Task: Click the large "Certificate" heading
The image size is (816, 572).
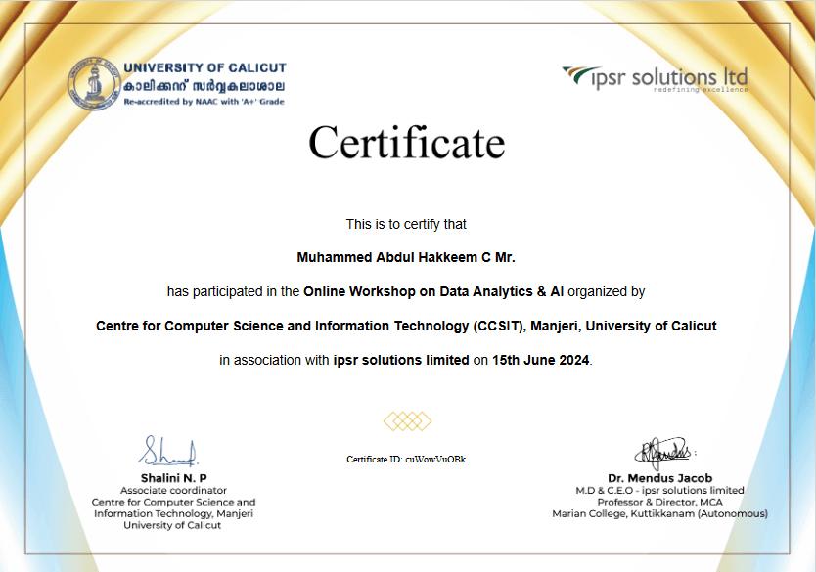Action: pyautogui.click(x=407, y=143)
